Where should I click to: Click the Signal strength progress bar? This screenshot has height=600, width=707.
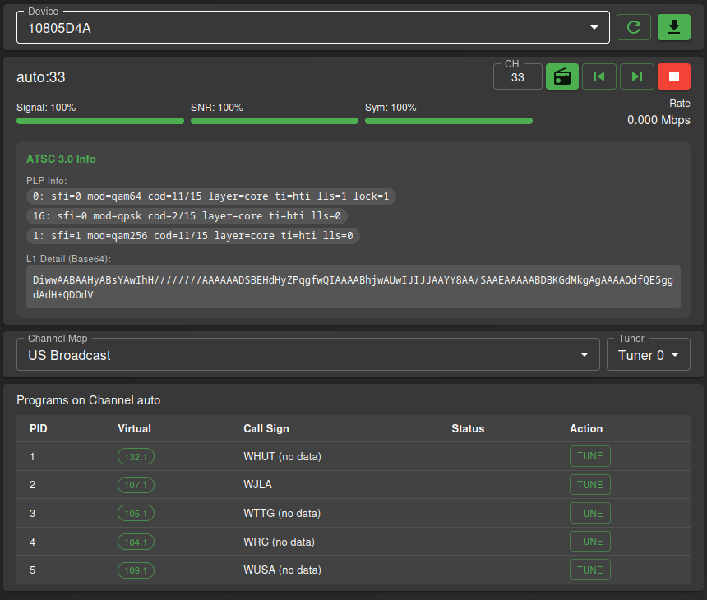click(100, 121)
